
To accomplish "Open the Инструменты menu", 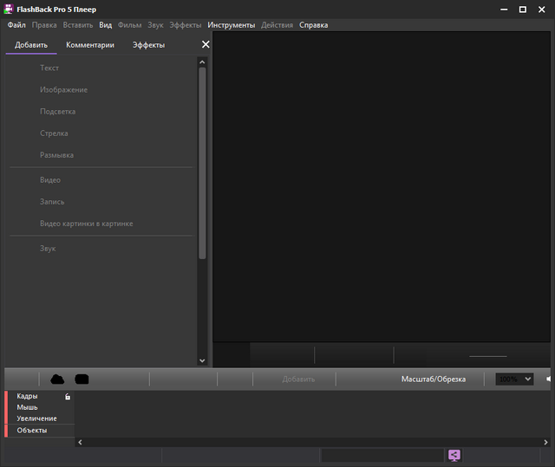I will 231,25.
